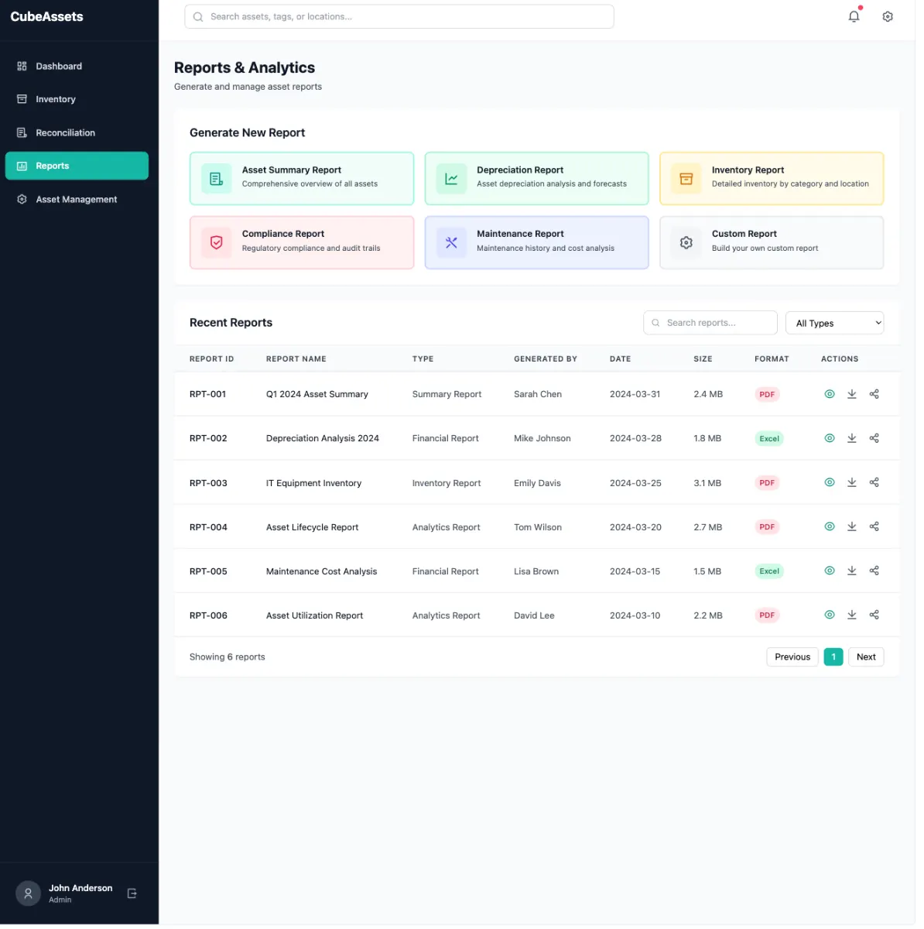
Task: Expand the All Types filter dropdown
Action: coord(834,323)
